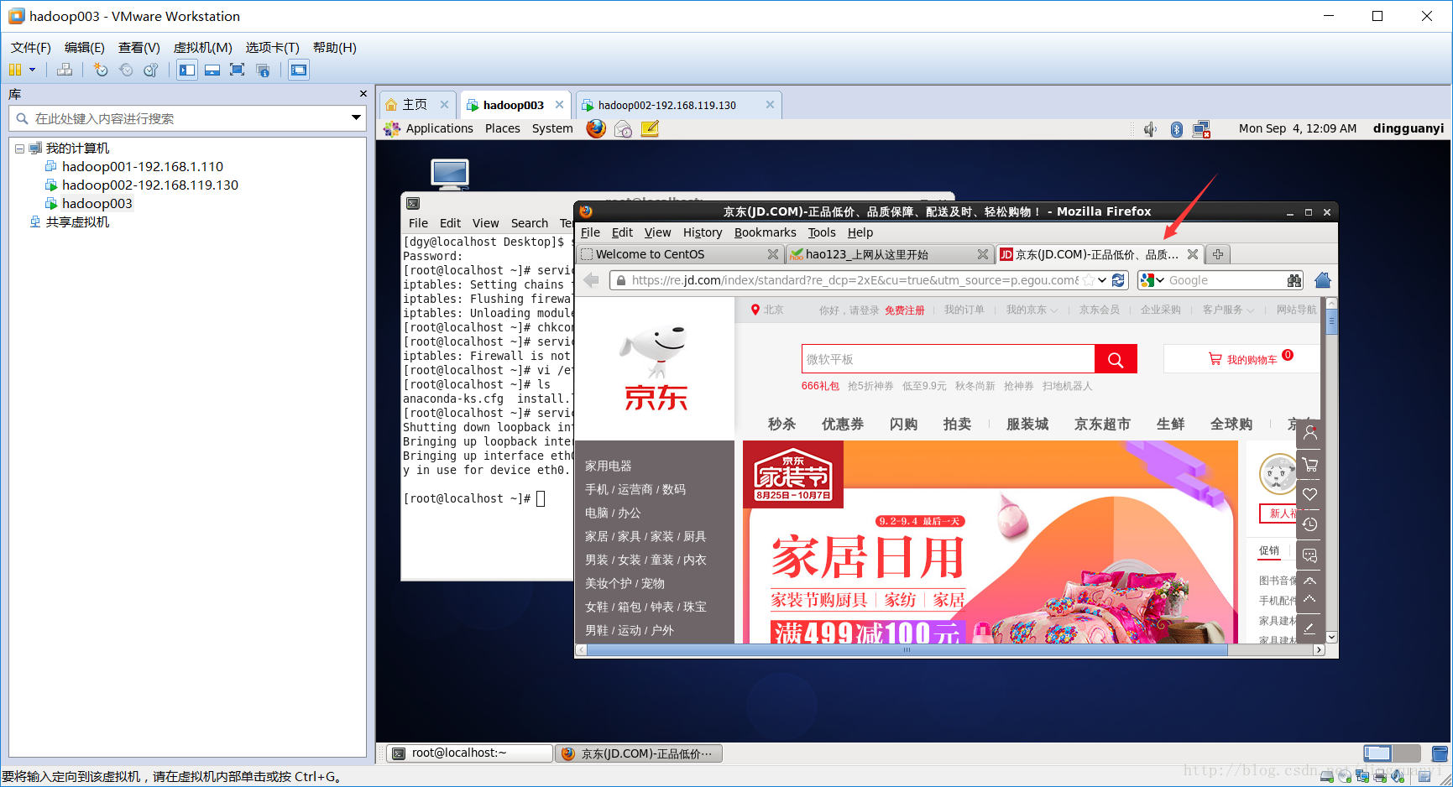The height and width of the screenshot is (787, 1453).
Task: Click 家用电器 category link
Action: (609, 466)
